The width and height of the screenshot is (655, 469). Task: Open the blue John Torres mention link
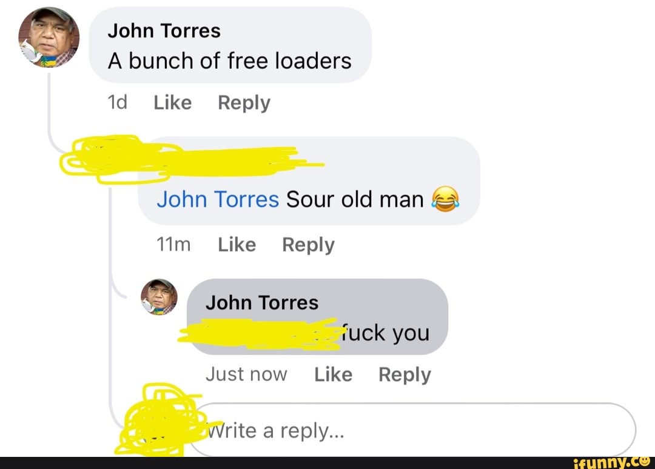(x=218, y=199)
